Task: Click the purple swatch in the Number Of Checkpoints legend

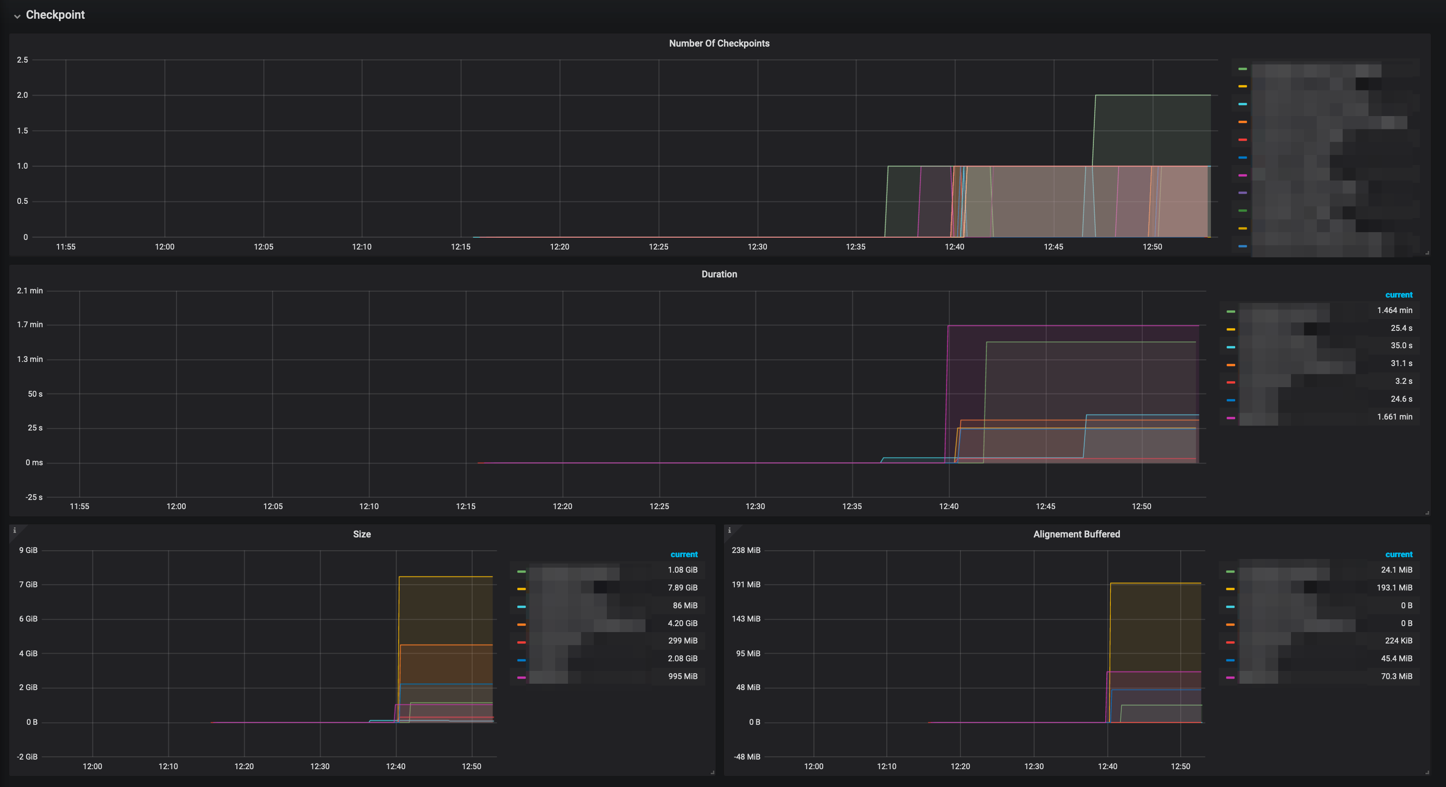Action: point(1243,193)
